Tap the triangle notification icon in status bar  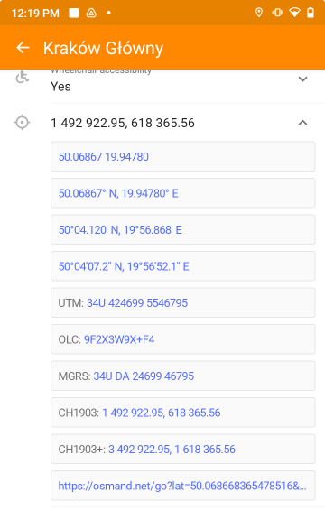(x=91, y=13)
